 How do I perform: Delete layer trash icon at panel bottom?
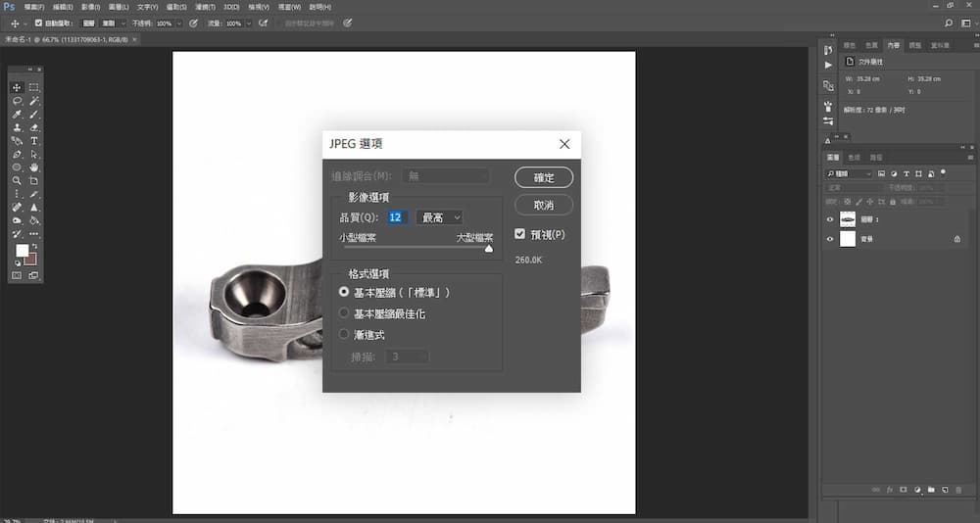[x=958, y=490]
